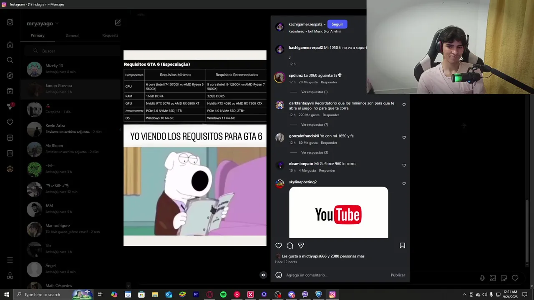The image size is (534, 300).
Task: Open Messages icon with red badge
Action: [10, 106]
